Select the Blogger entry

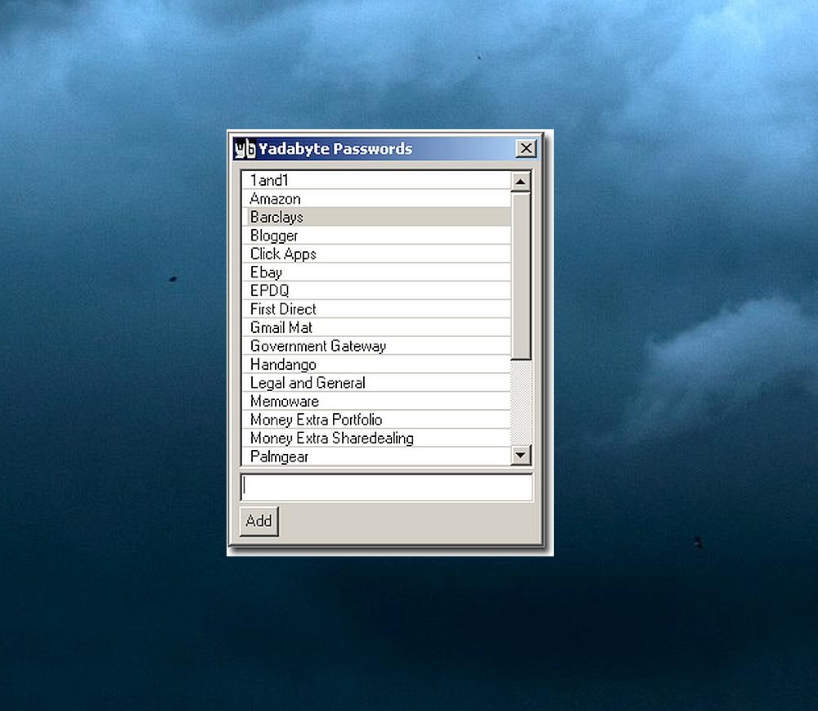pyautogui.click(x=376, y=236)
